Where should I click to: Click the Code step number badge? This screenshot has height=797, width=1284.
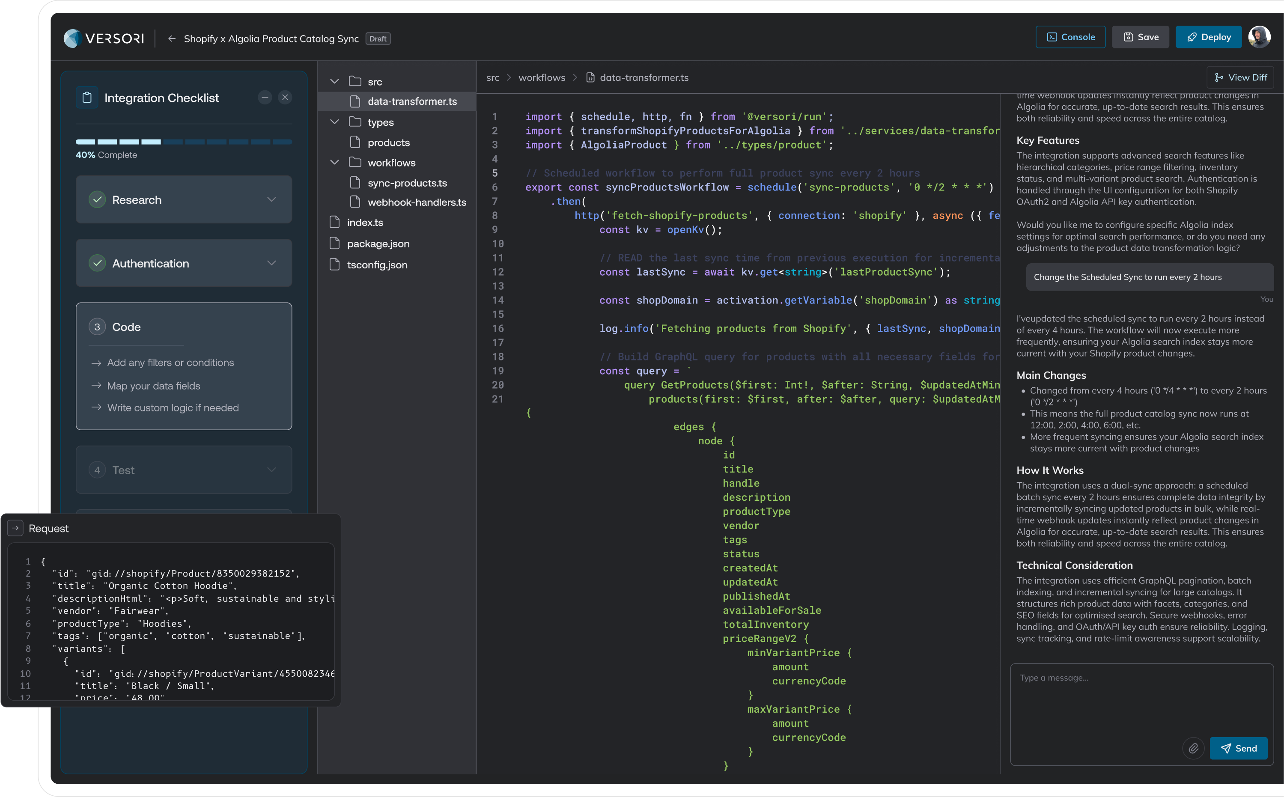point(97,327)
